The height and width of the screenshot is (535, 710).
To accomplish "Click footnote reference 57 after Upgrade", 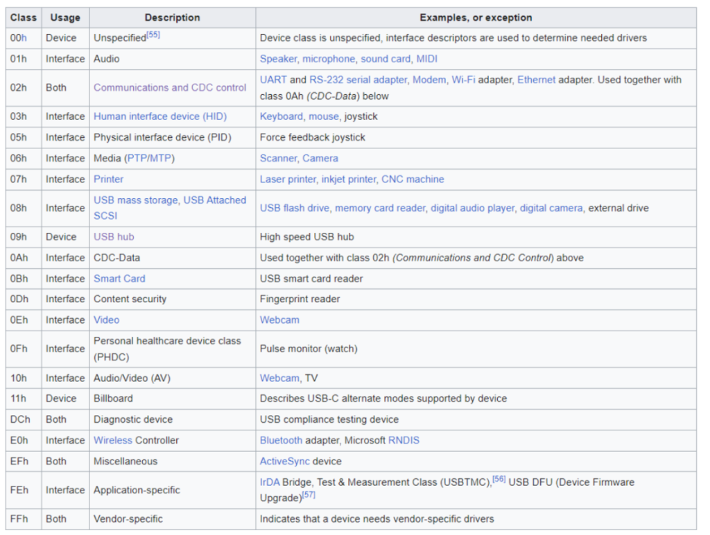I will point(308,496).
